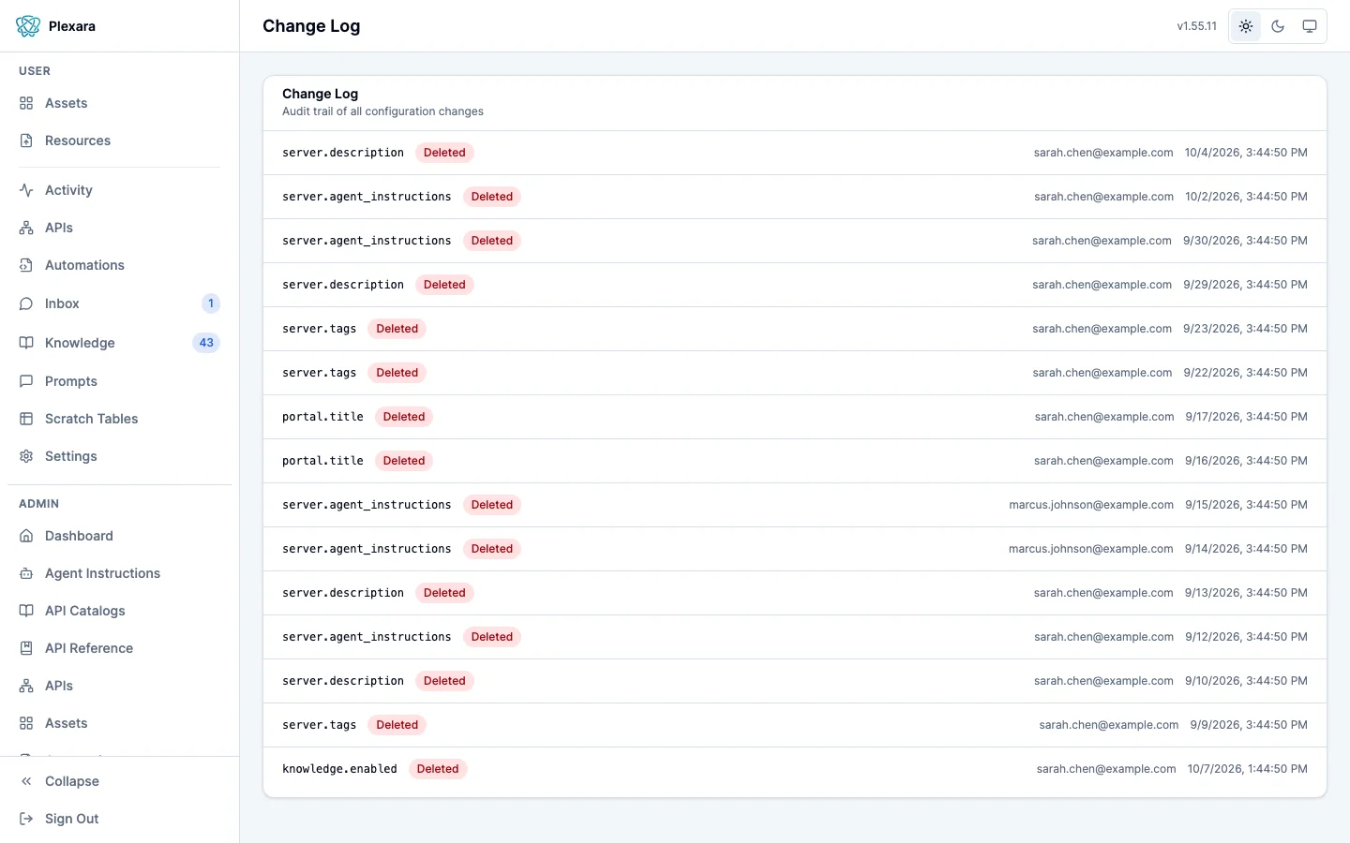Open the Knowledge menu item
Screen dimensions: 1350x843
click(x=119, y=343)
